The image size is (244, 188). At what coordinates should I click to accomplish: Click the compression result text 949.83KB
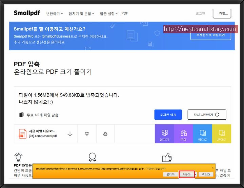click(x=70, y=95)
